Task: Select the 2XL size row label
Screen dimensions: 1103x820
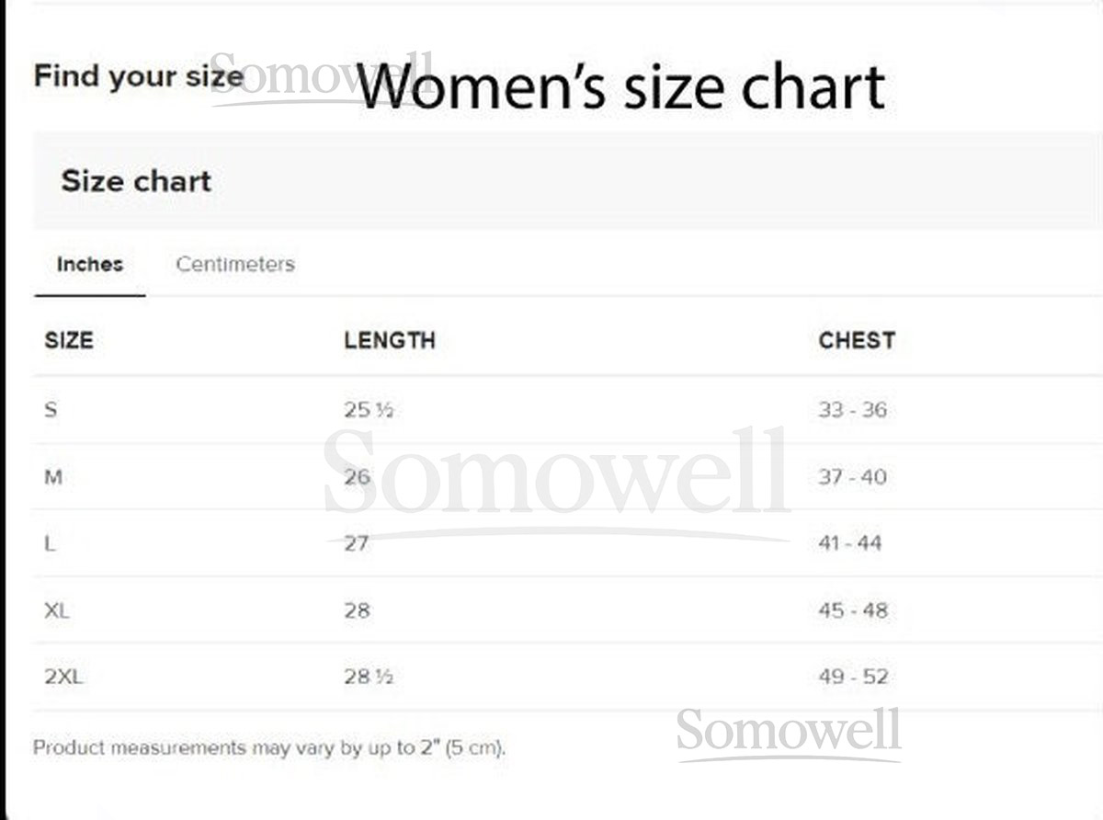Action: point(63,678)
